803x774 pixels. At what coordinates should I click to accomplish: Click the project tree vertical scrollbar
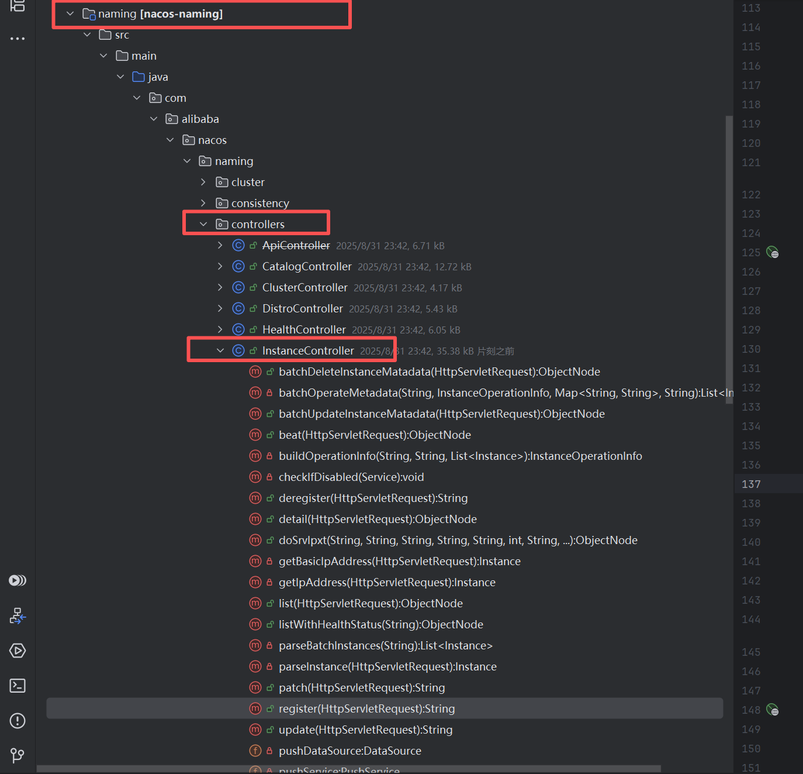[729, 252]
